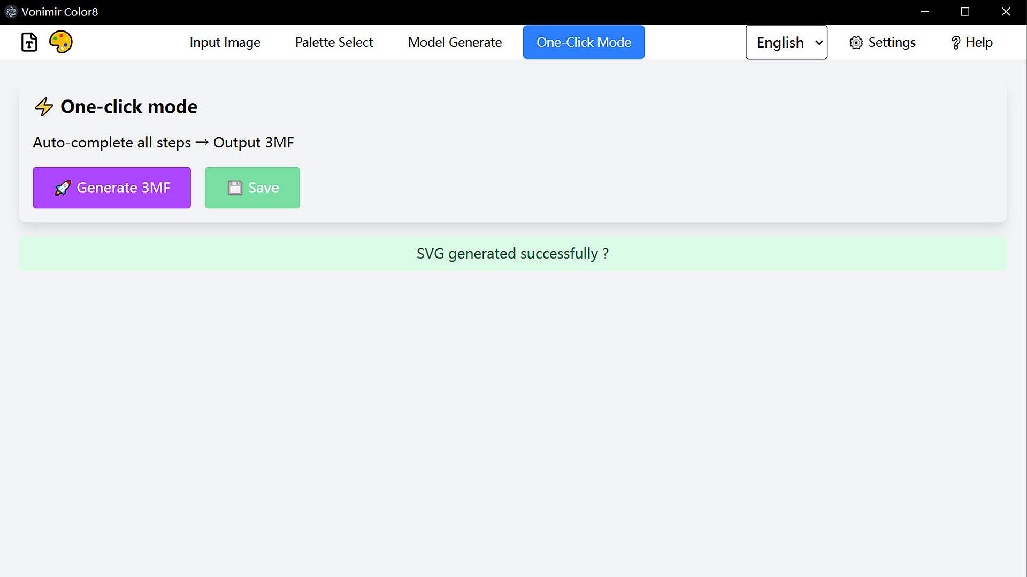The width and height of the screenshot is (1027, 577).
Task: Click the language dropdown chevron arrow
Action: click(818, 42)
